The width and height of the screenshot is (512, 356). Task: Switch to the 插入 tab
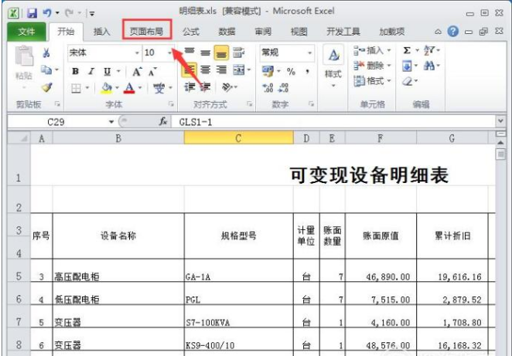coord(101,32)
